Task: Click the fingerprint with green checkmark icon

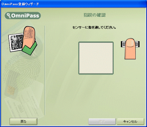Action: pos(23,40)
